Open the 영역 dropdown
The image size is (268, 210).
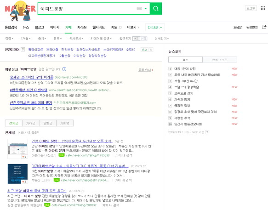click(57, 39)
